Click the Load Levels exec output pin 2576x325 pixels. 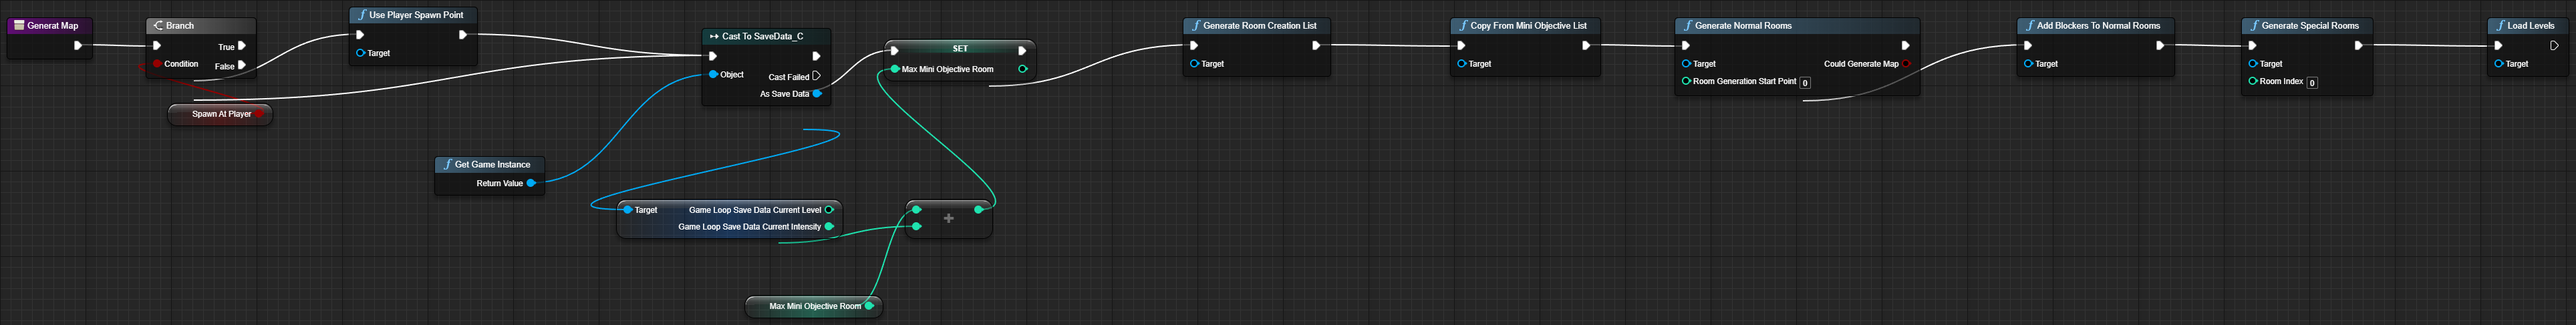[2554, 46]
